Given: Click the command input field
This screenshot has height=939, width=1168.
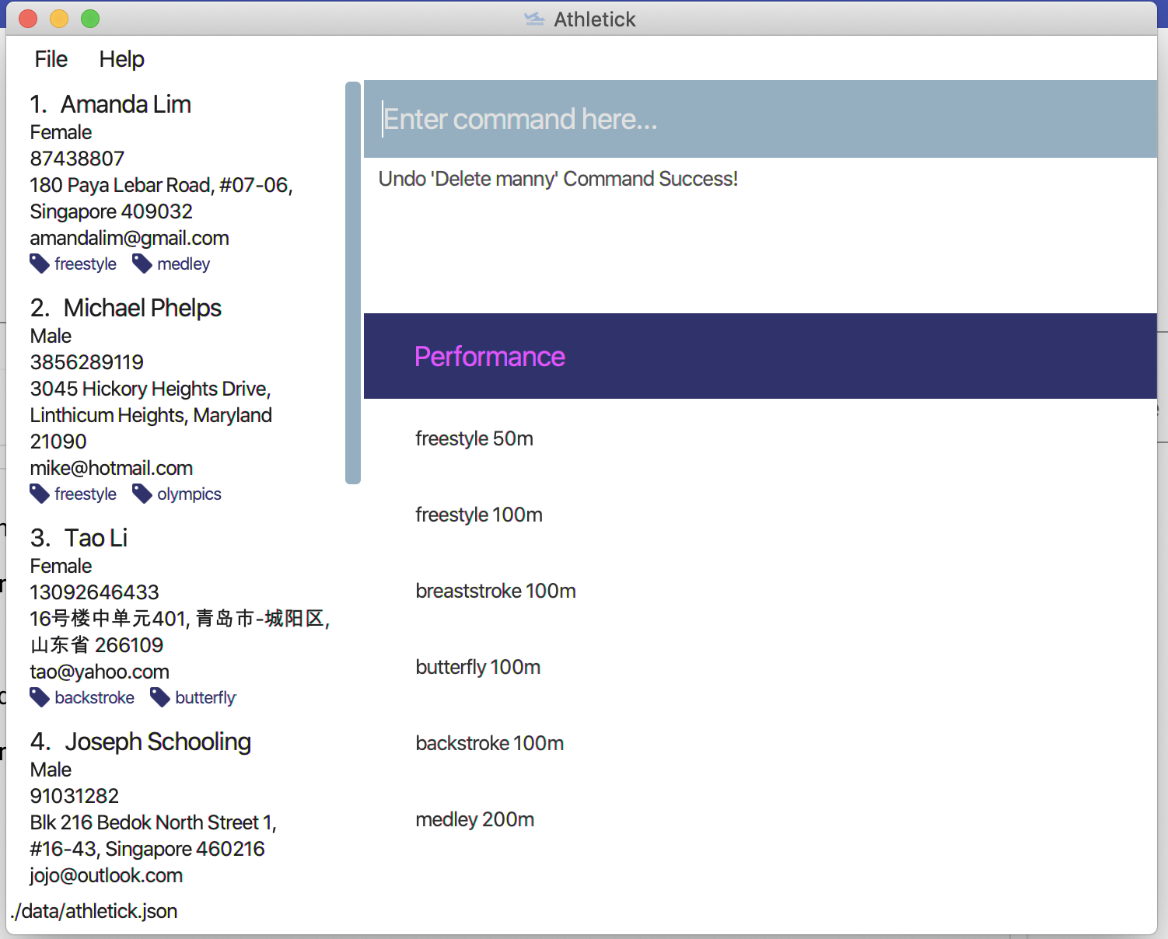Looking at the screenshot, I should 761,119.
